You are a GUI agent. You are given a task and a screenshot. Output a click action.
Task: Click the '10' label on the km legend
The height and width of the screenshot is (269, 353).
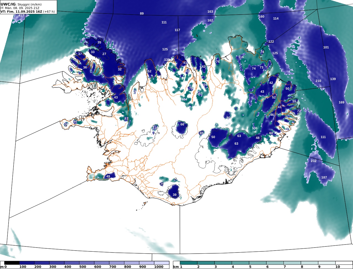(338, 267)
